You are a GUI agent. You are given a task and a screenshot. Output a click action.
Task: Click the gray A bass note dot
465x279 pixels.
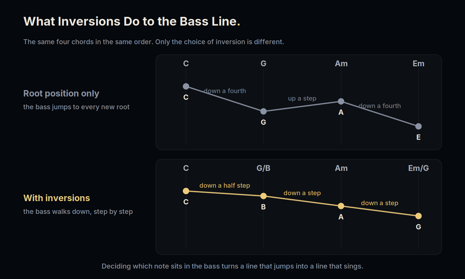341,101
